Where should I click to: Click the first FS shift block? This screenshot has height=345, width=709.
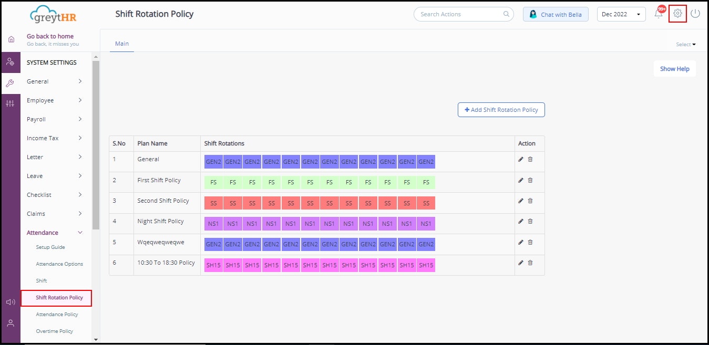click(x=213, y=183)
